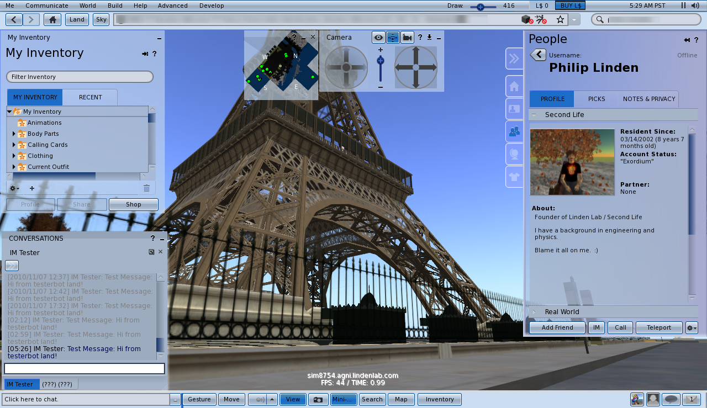Toggle the Mini-map button in bottom bar

coord(344,399)
